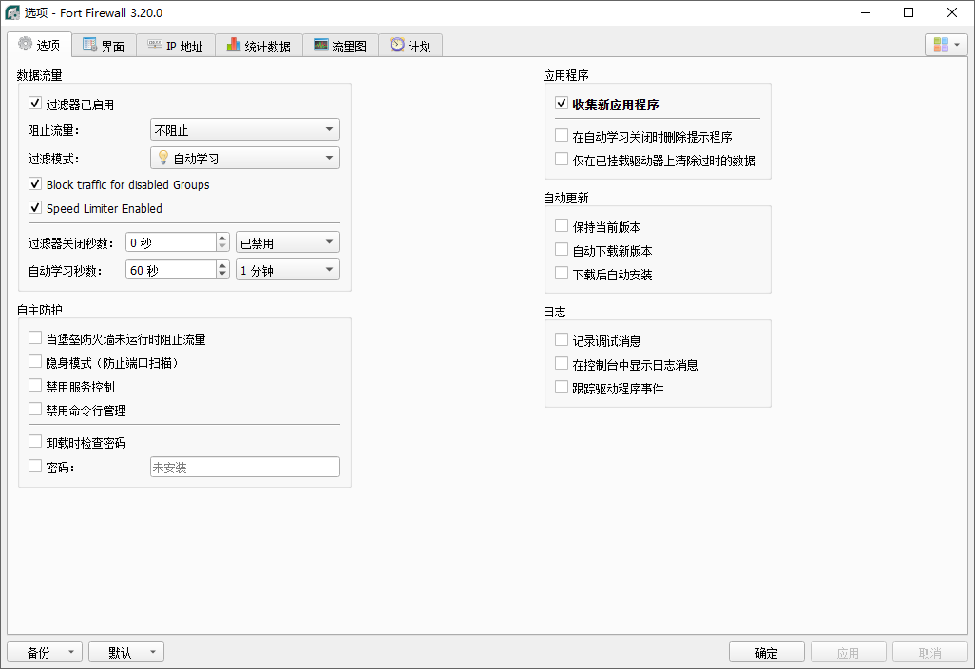
Task: Click the 流量图 monitor graph icon
Action: click(321, 45)
